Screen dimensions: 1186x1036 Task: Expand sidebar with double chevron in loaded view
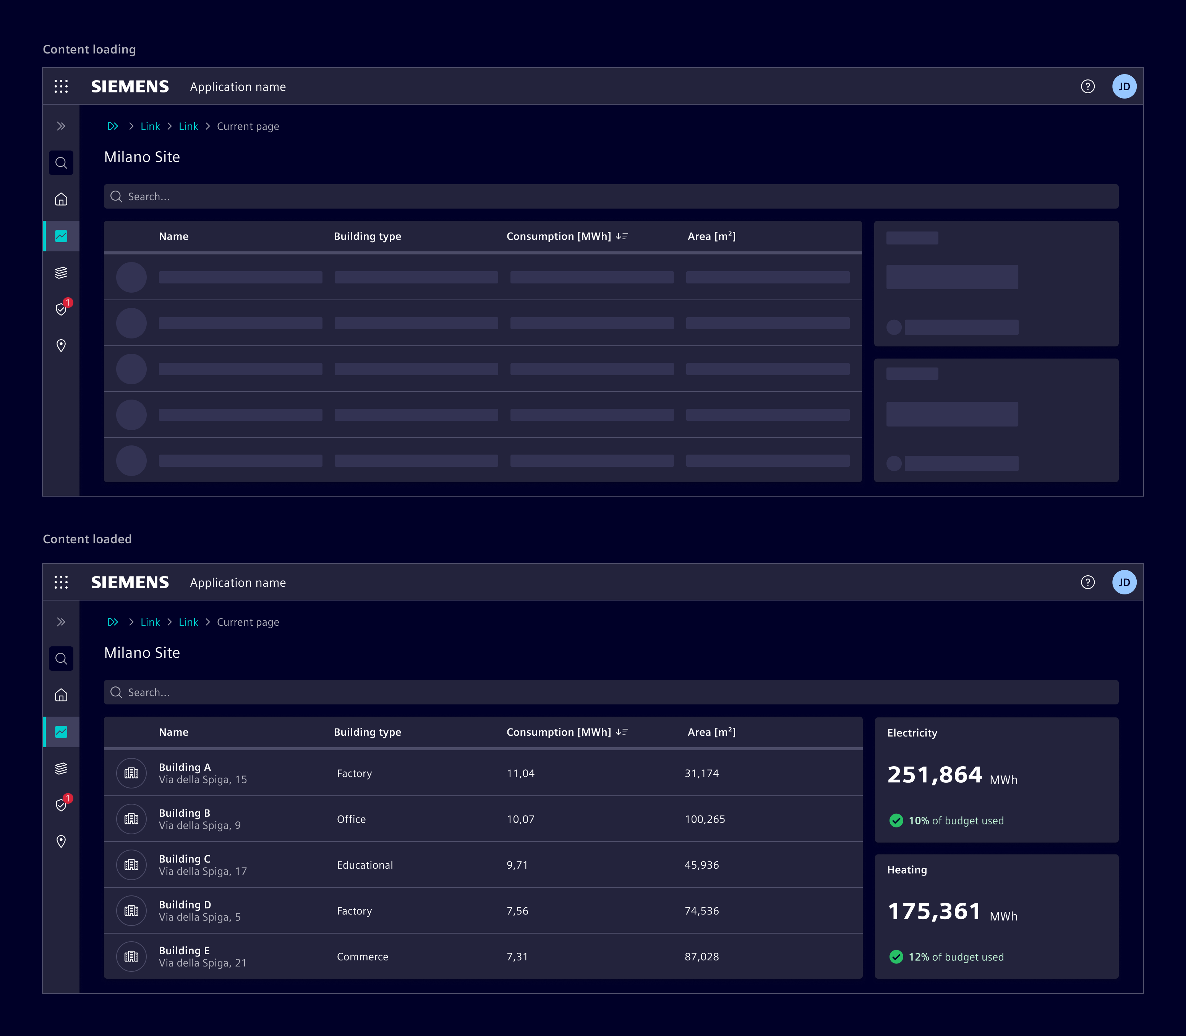point(61,622)
